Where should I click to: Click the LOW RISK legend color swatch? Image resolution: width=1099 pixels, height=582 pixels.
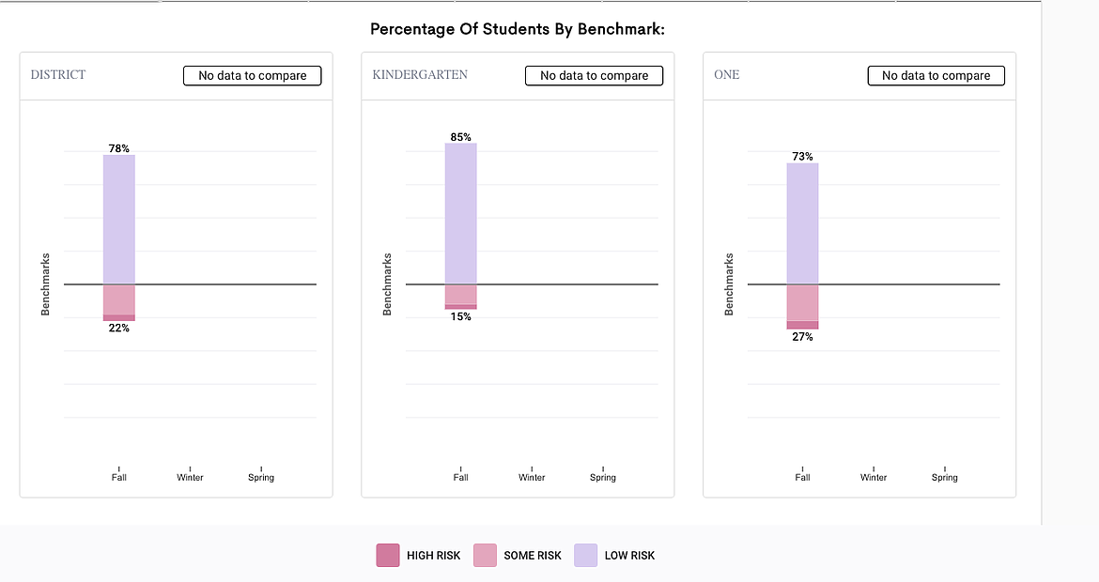[586, 556]
